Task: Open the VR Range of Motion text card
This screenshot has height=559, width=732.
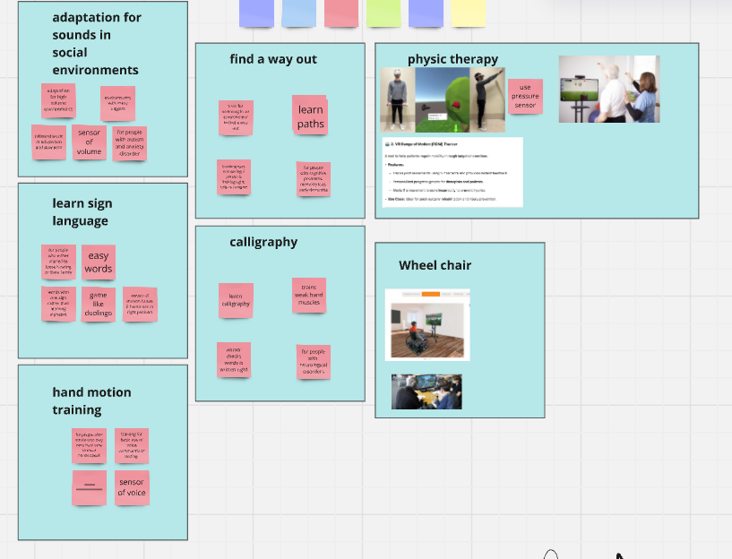Action: click(452, 172)
